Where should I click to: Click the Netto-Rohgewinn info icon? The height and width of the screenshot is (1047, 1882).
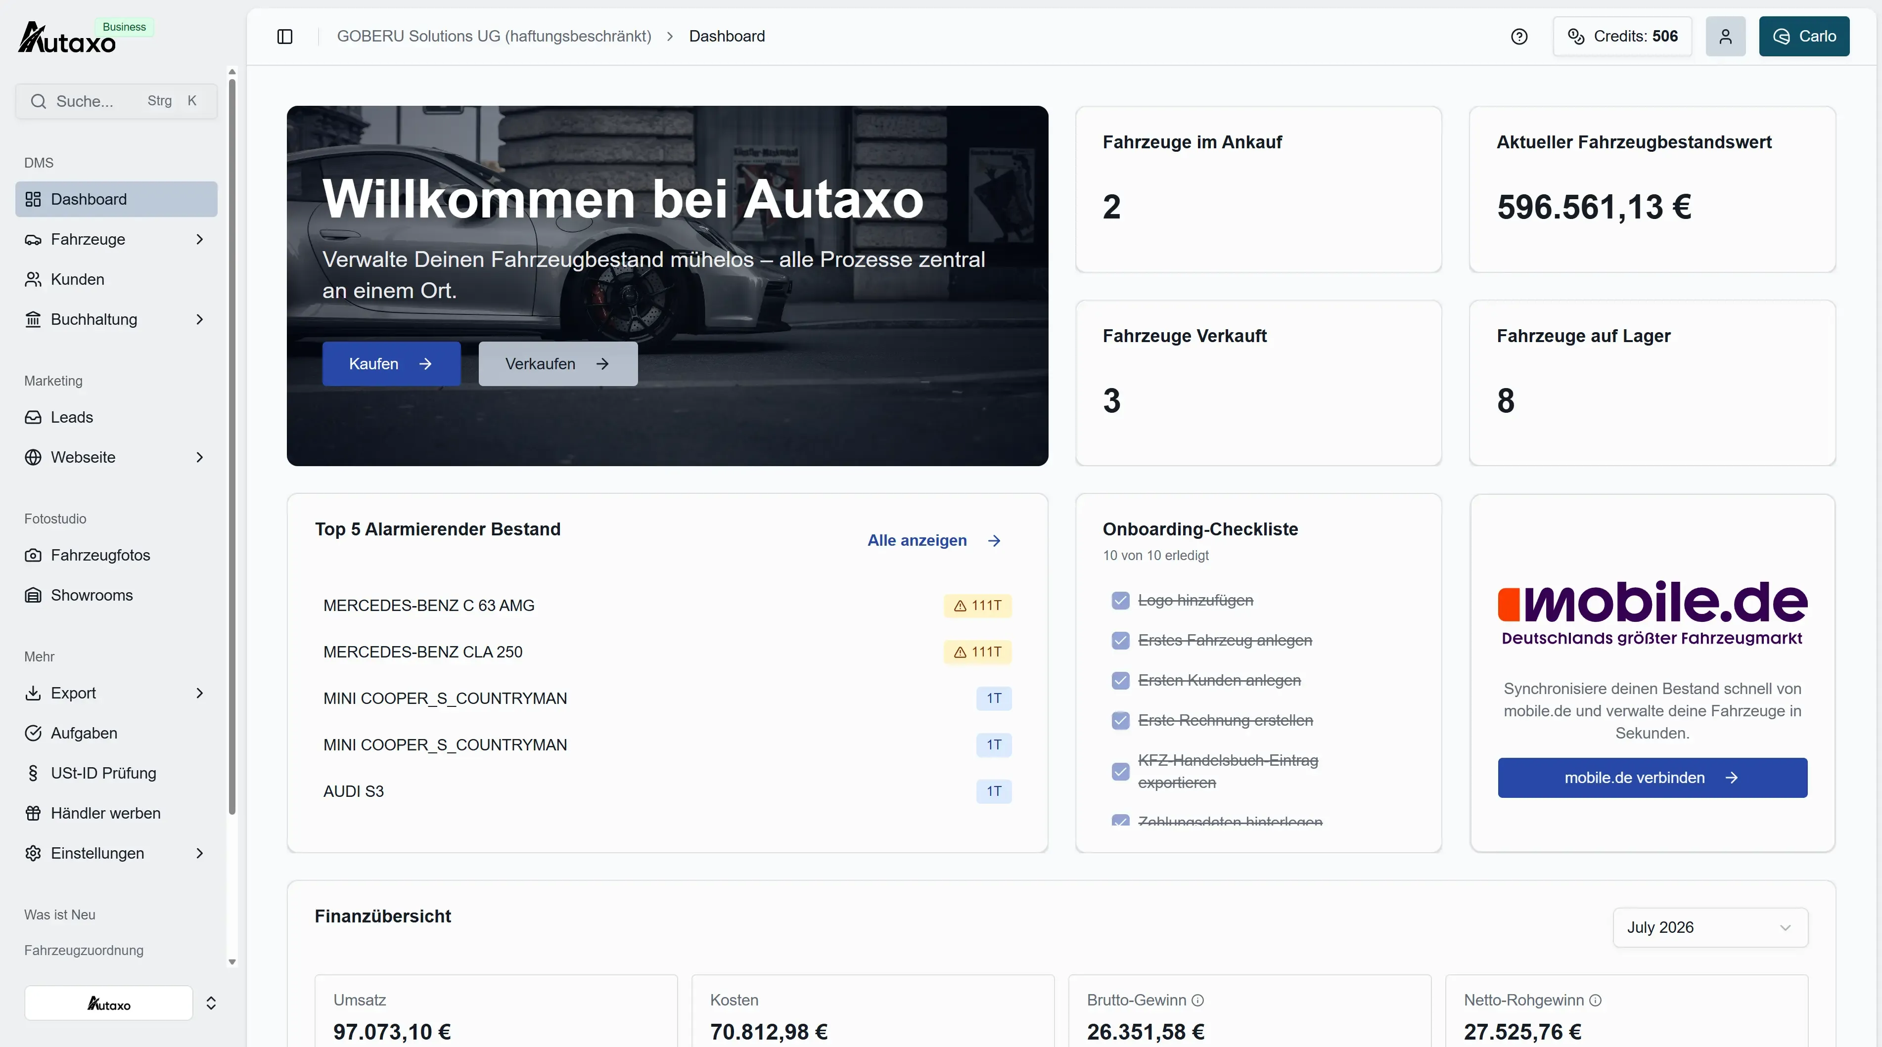point(1596,1001)
